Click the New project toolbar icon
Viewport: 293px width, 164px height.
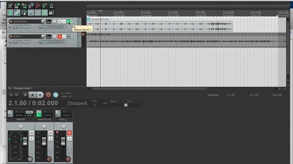(10, 6)
